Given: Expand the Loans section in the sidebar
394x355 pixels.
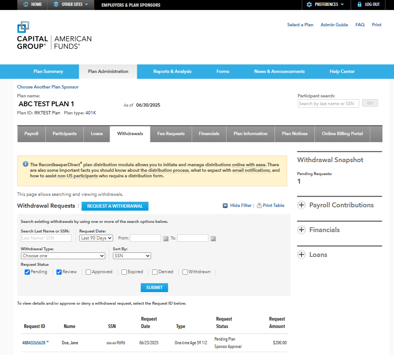Looking at the screenshot, I should point(301,254).
